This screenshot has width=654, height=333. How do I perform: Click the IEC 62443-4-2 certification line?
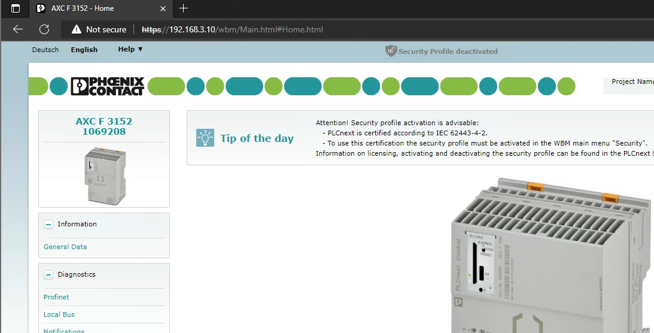[405, 133]
